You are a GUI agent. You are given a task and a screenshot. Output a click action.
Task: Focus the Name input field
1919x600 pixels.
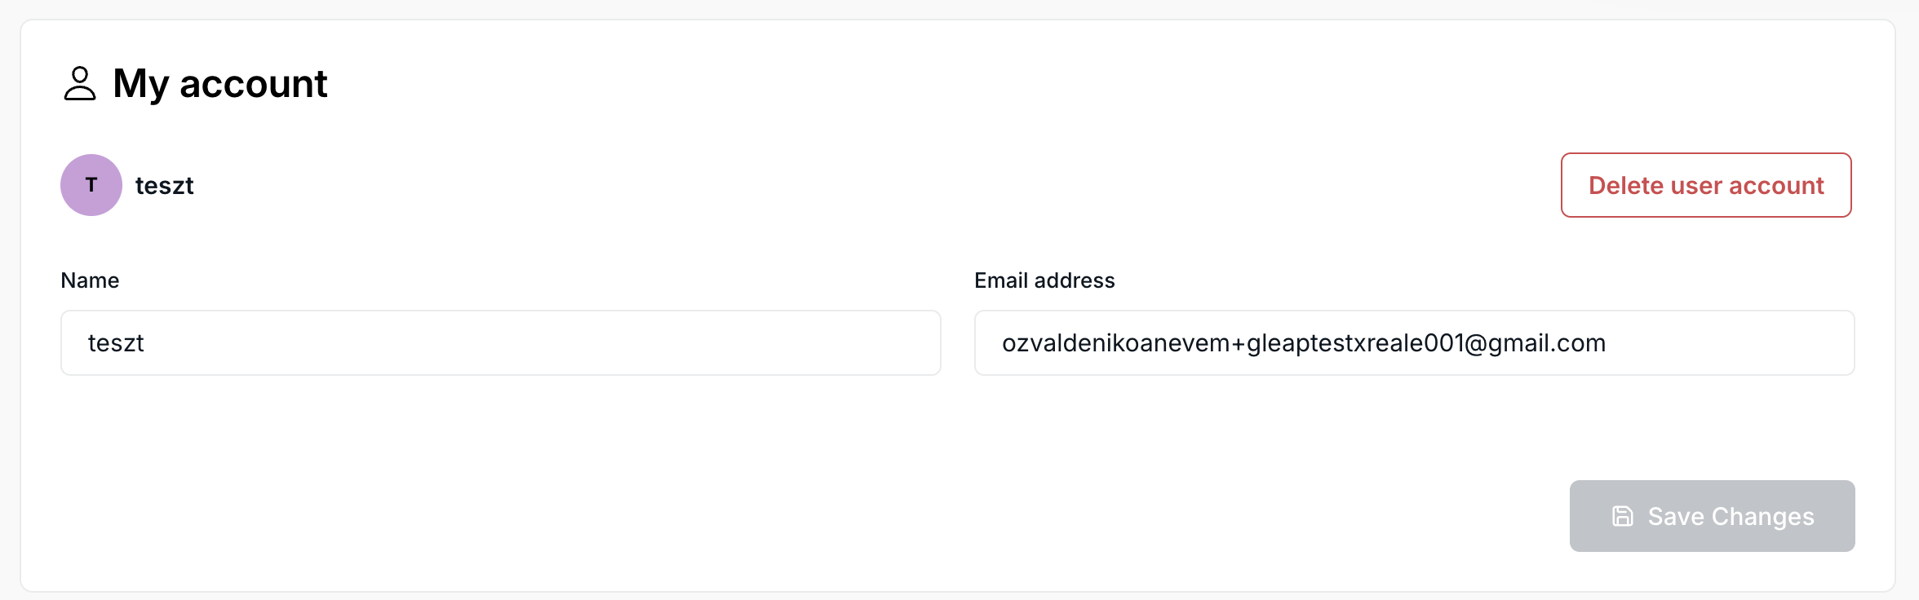tap(500, 342)
